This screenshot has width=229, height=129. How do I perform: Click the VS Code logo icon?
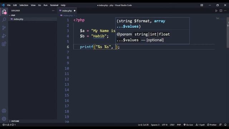3,5
